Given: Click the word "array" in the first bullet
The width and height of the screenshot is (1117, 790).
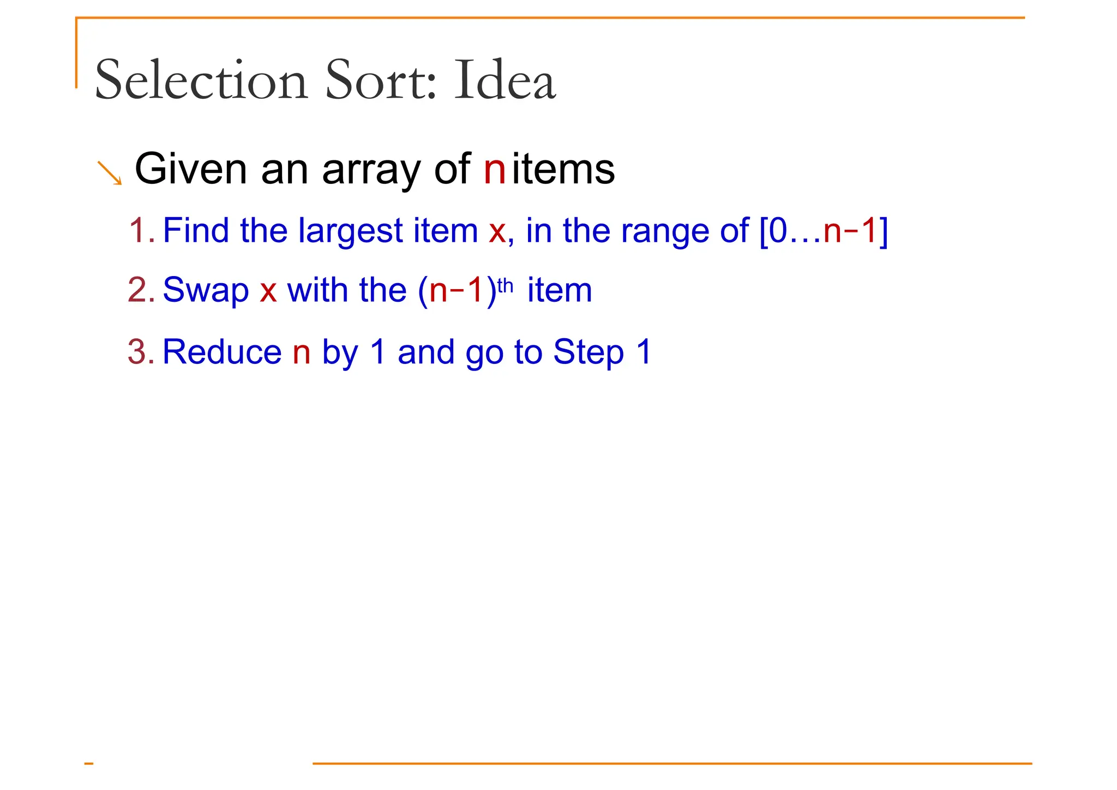Looking at the screenshot, I should coord(371,171).
